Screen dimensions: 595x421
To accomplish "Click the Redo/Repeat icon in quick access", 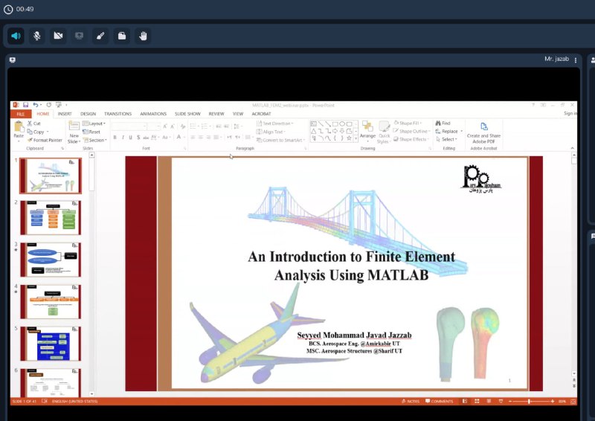I will pyautogui.click(x=48, y=105).
